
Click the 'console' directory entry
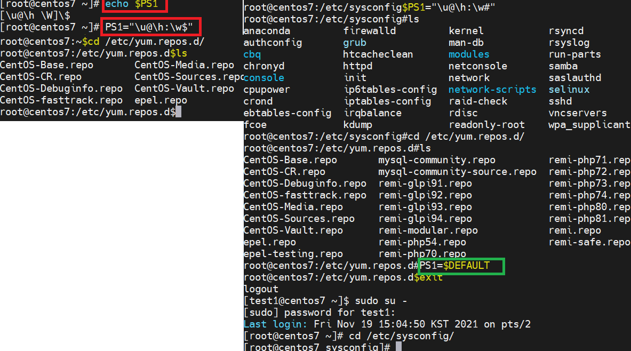pos(264,78)
